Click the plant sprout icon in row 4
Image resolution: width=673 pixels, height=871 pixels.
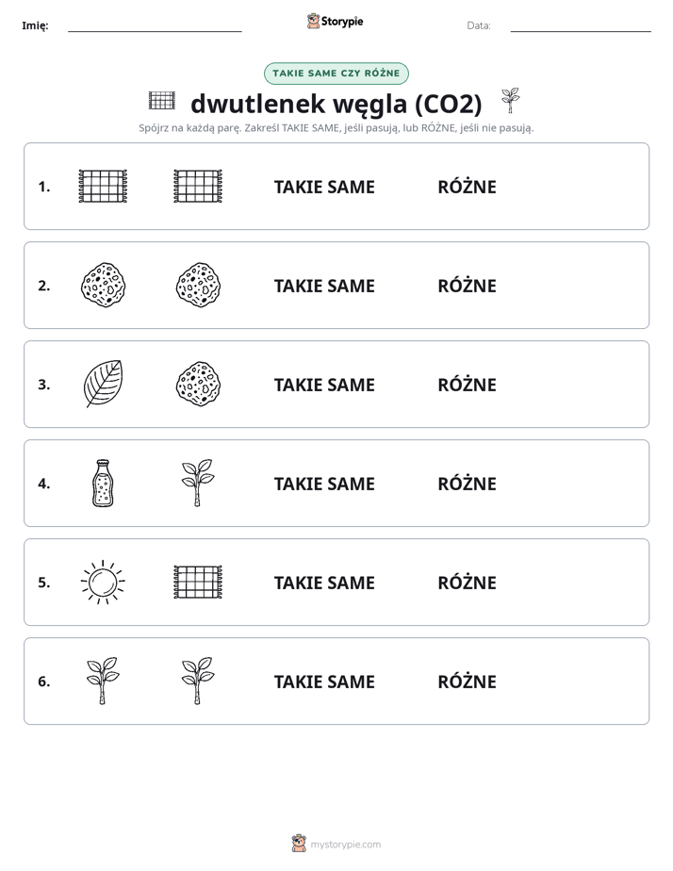tap(198, 483)
